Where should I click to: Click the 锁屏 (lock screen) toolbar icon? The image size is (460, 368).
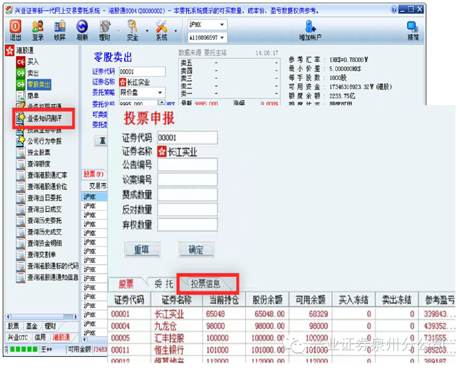pyautogui.click(x=60, y=30)
